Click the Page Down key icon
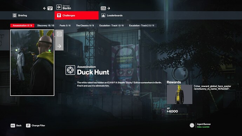The height and width of the screenshot is (136, 242). 103,8
